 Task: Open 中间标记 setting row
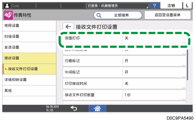[124, 72]
